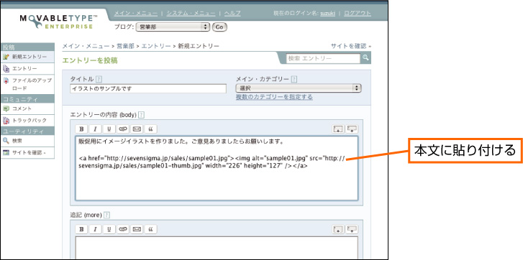Click Italic button in more editor toolbar
Image resolution: width=523 pixels, height=260 pixels.
(95, 229)
